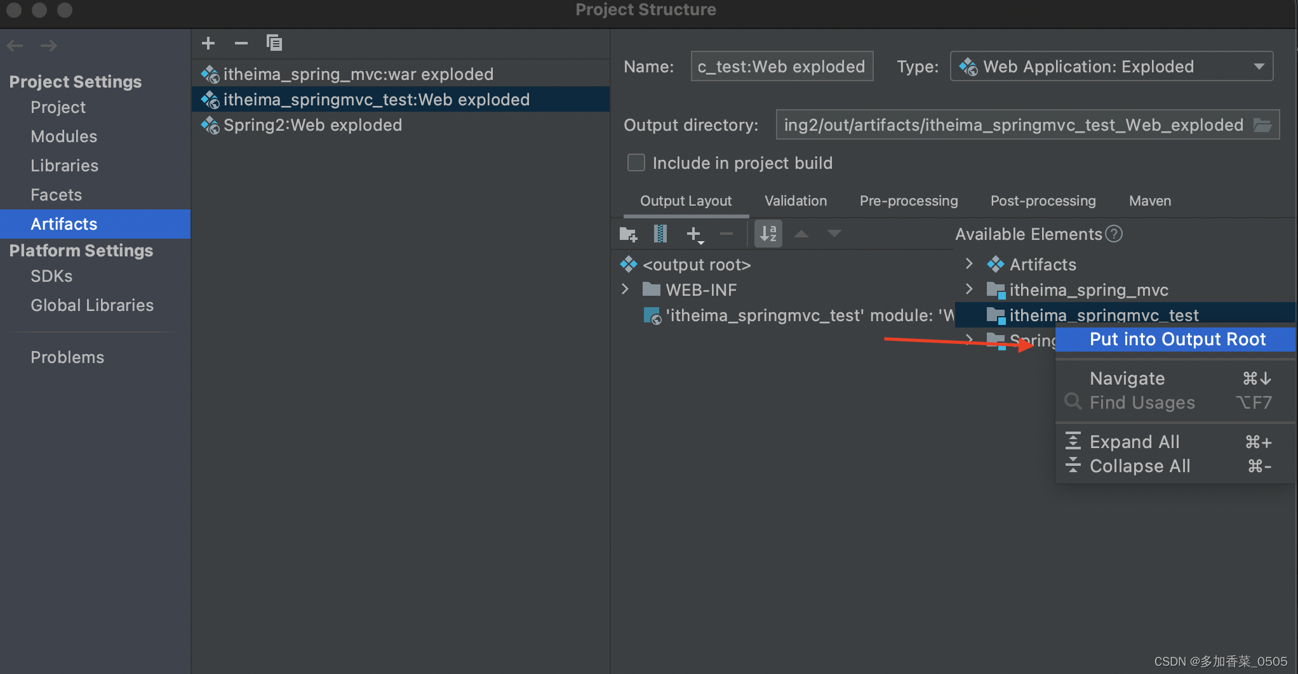Screen dimensions: 1298x674
Task: Browse for the output directory via the folder icon
Action: [1262, 125]
